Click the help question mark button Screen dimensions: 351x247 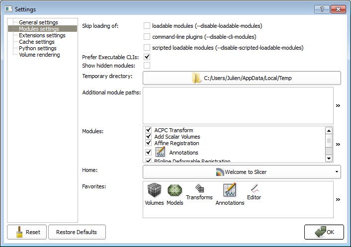(x=322, y=9)
